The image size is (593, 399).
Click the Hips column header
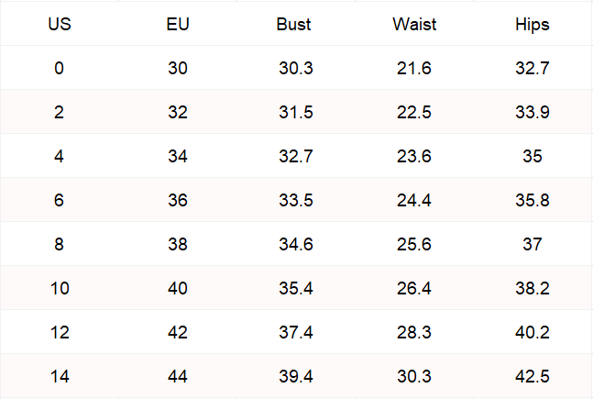click(533, 25)
